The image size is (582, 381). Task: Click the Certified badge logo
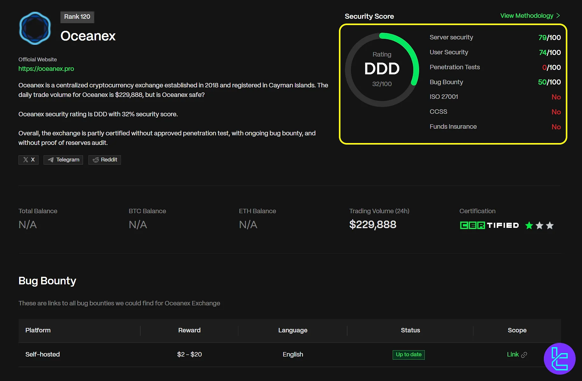[x=489, y=226]
